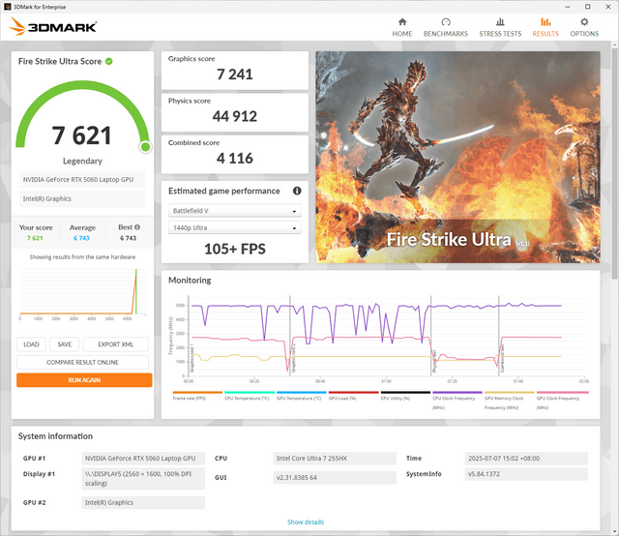Click the GPU #2 Intel(R) Graphics field
The width and height of the screenshot is (619, 536).
click(143, 502)
